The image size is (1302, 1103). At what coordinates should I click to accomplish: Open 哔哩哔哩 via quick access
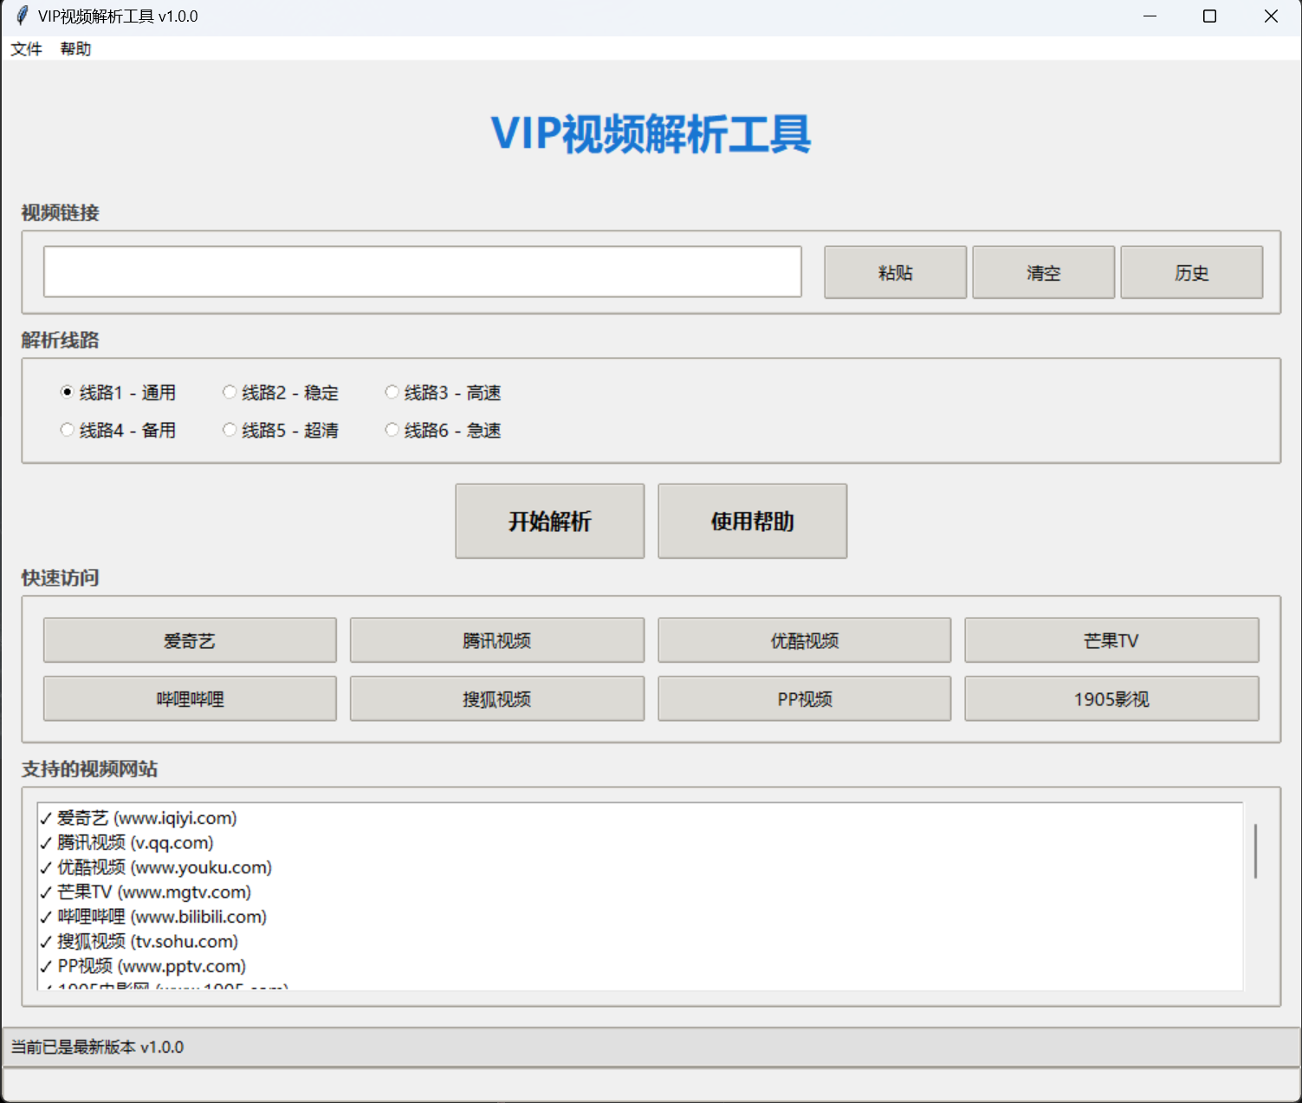(190, 698)
